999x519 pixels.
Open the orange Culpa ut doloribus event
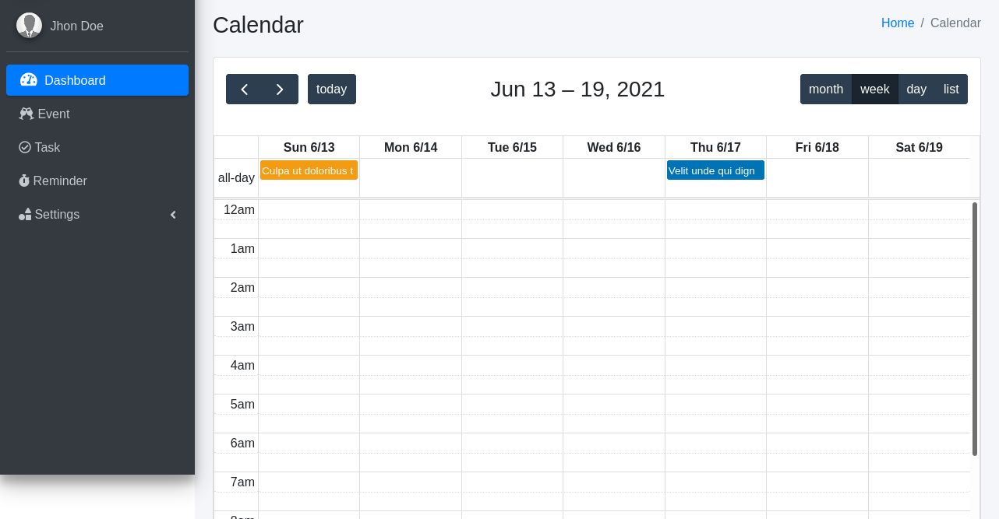pos(309,170)
